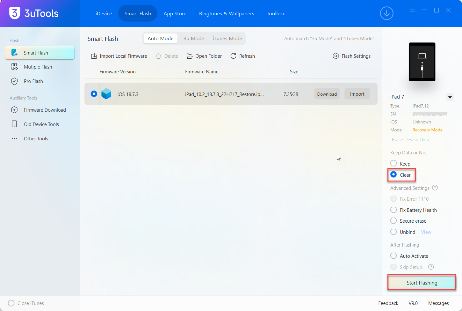Click the Start Flashing button
The width and height of the screenshot is (462, 311).
[422, 283]
